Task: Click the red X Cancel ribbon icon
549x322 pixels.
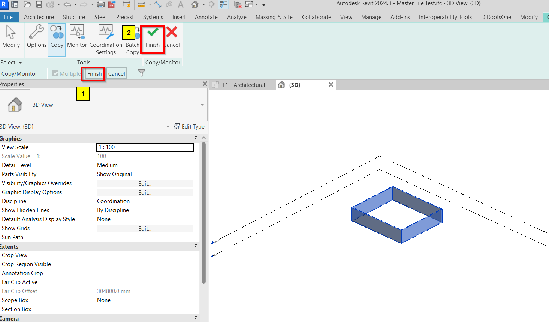Action: pyautogui.click(x=172, y=33)
